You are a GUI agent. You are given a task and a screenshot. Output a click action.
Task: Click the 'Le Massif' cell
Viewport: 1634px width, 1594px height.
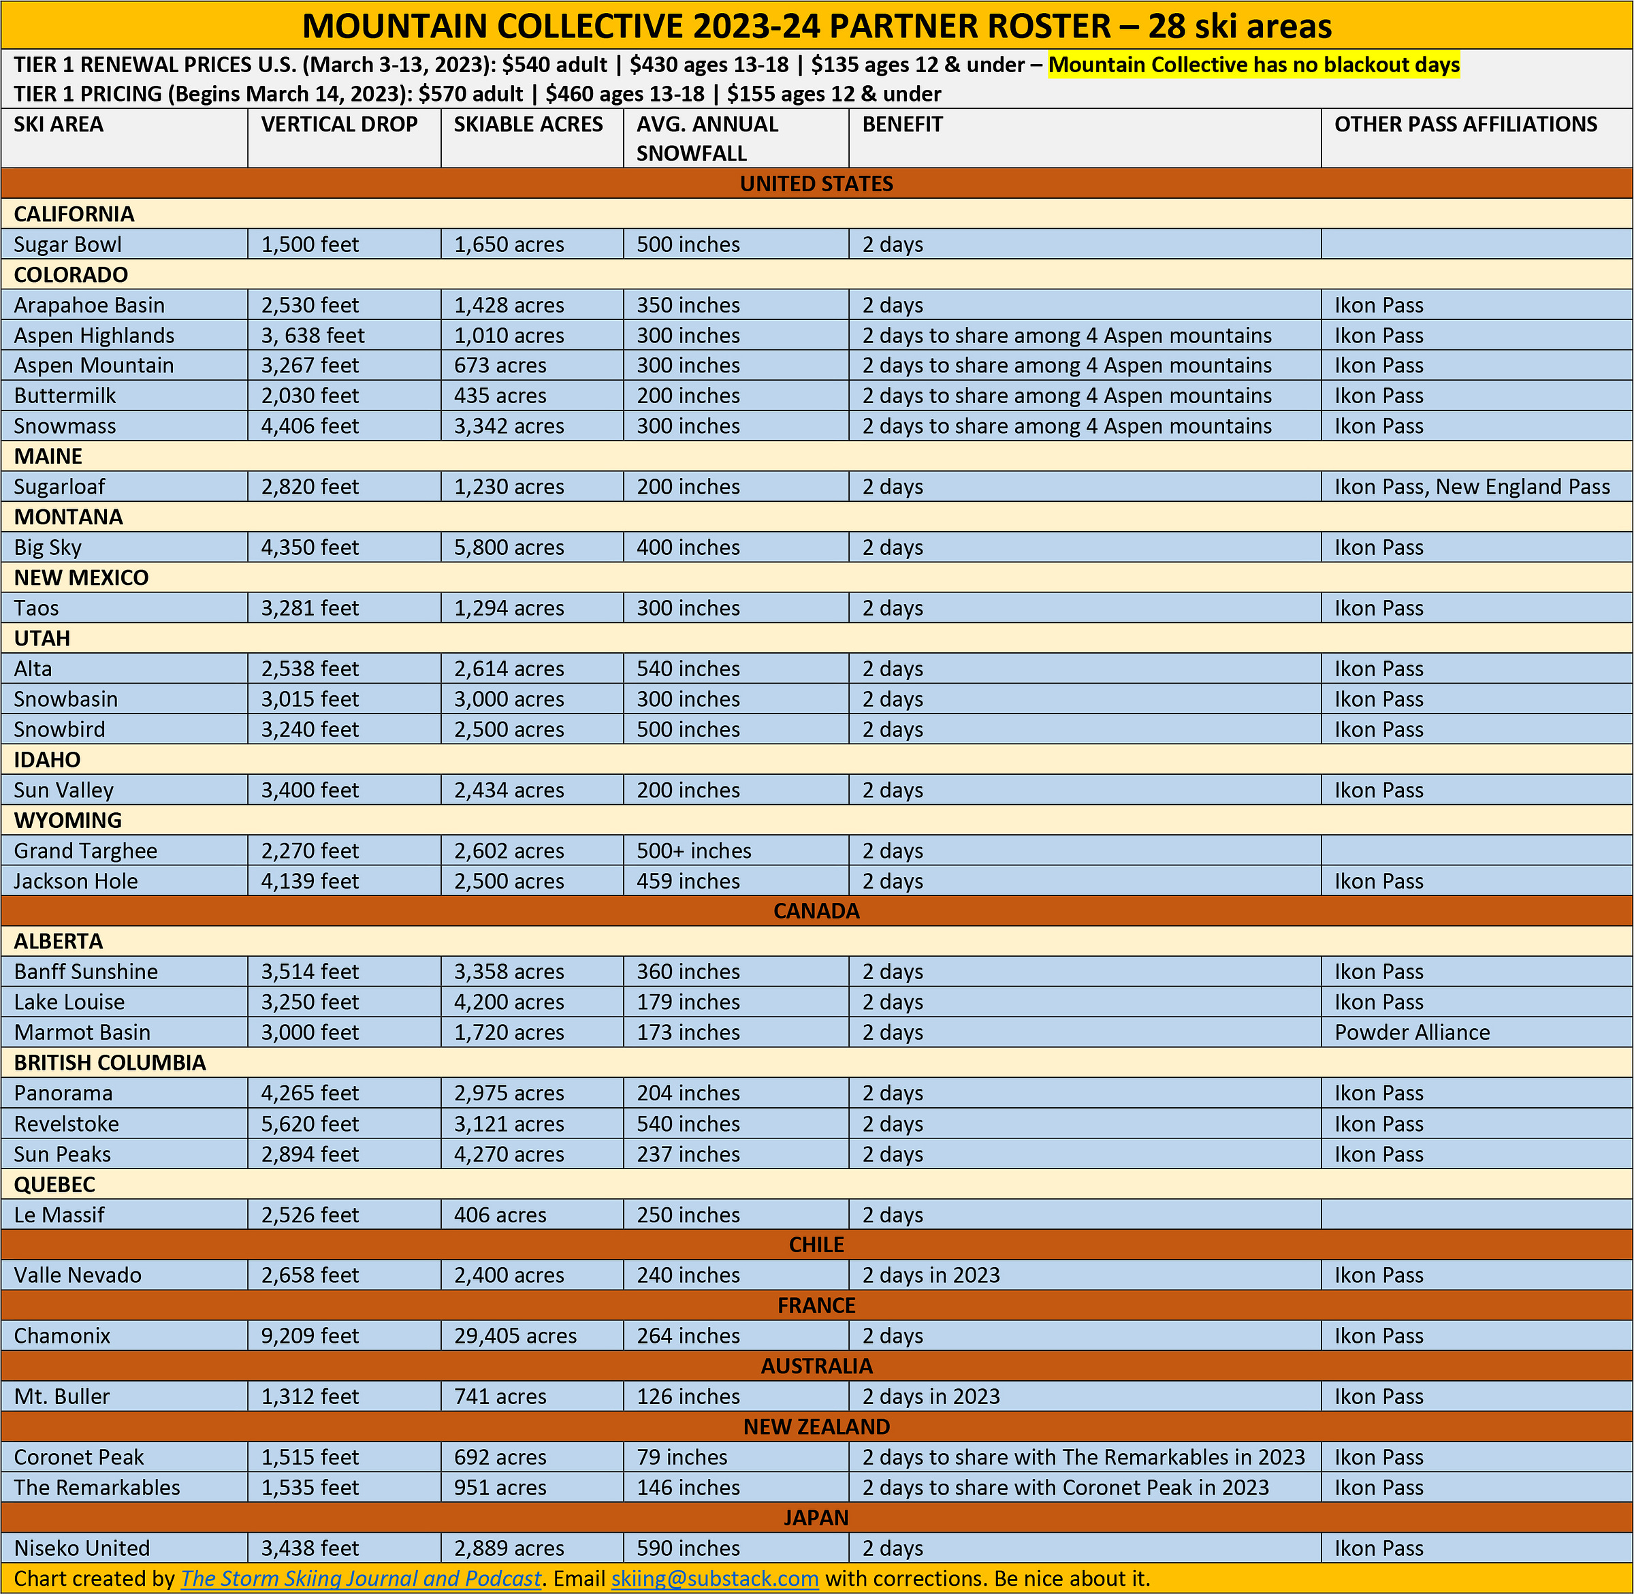pos(124,1214)
